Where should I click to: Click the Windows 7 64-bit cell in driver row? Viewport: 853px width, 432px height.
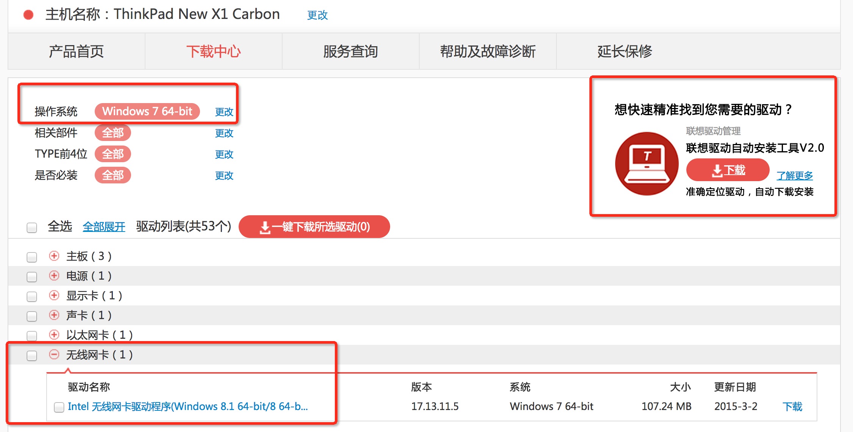[x=551, y=407]
